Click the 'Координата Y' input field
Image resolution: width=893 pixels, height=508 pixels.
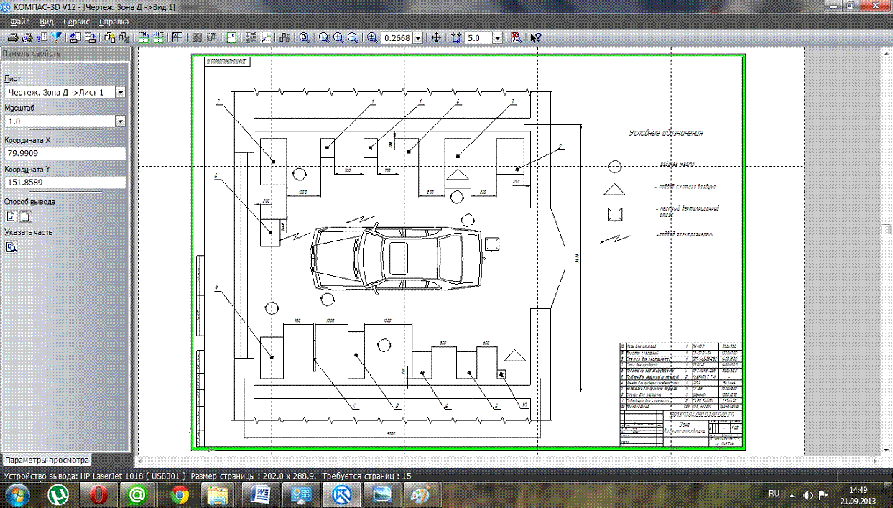point(65,183)
